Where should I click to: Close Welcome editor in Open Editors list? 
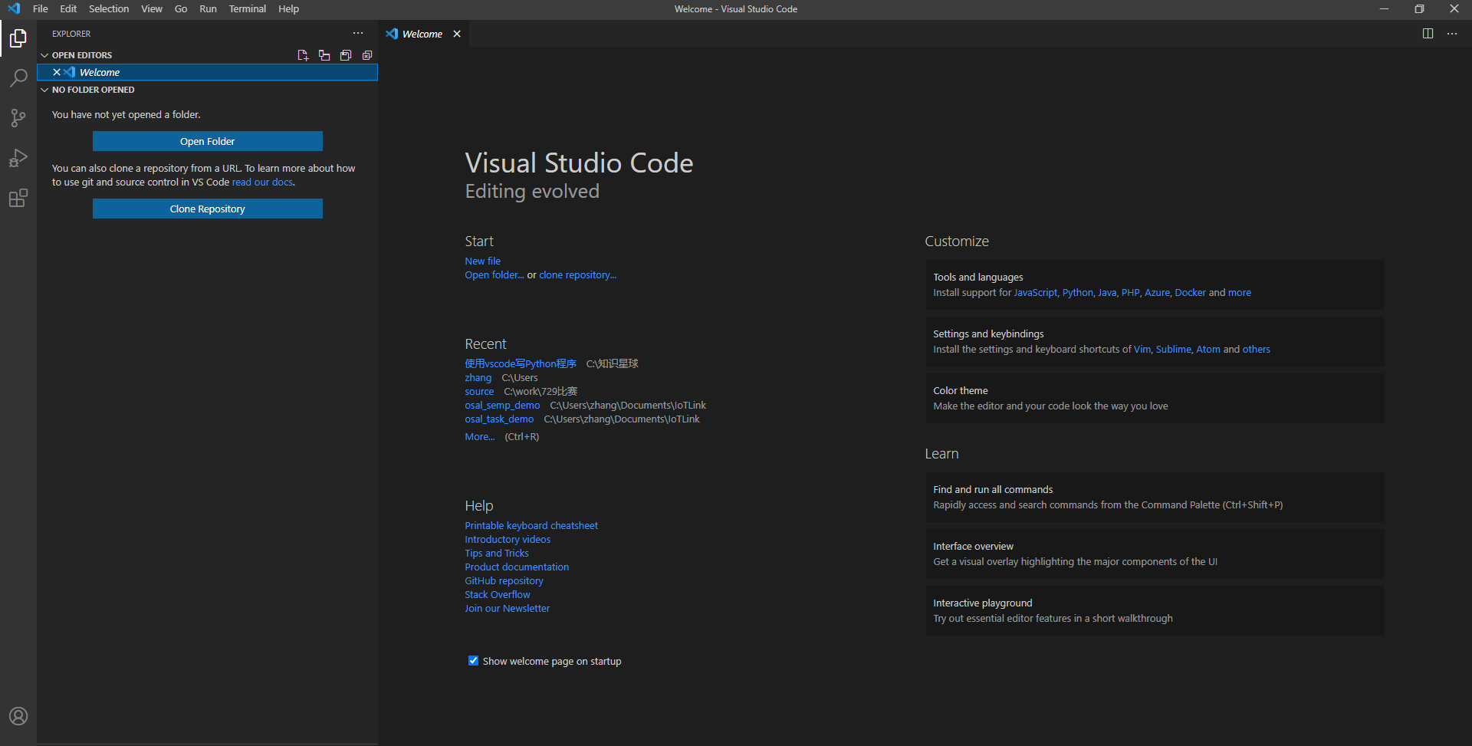pos(57,72)
